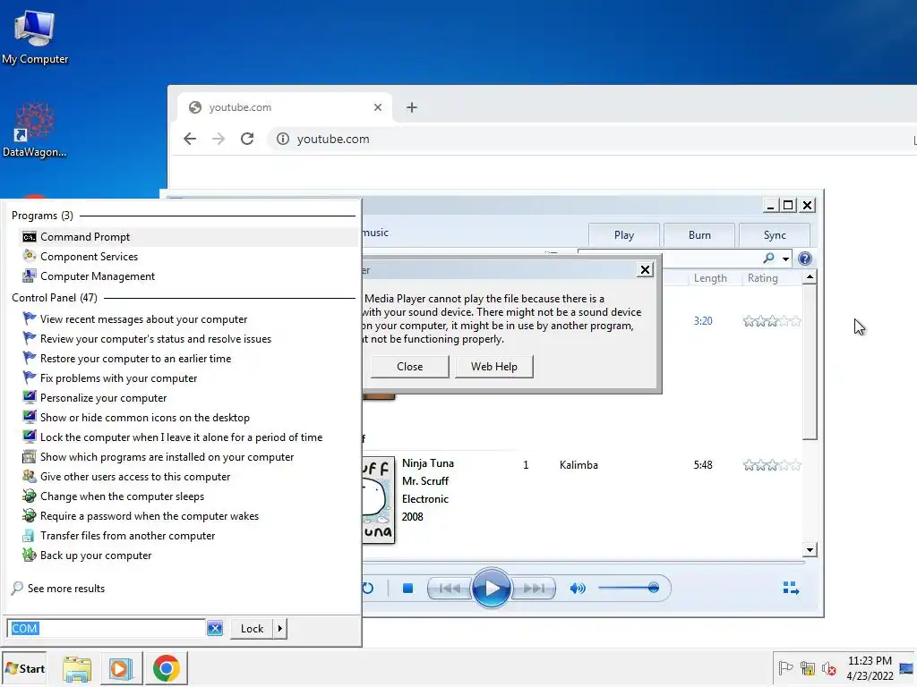This screenshot has width=917, height=687.
Task: Launch Computer Management from results
Action: 188,276
